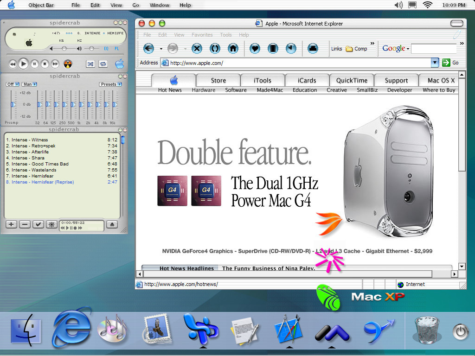The width and height of the screenshot is (475, 356).
Task: Open the address bar dropdown arrow
Action: pyautogui.click(x=435, y=63)
